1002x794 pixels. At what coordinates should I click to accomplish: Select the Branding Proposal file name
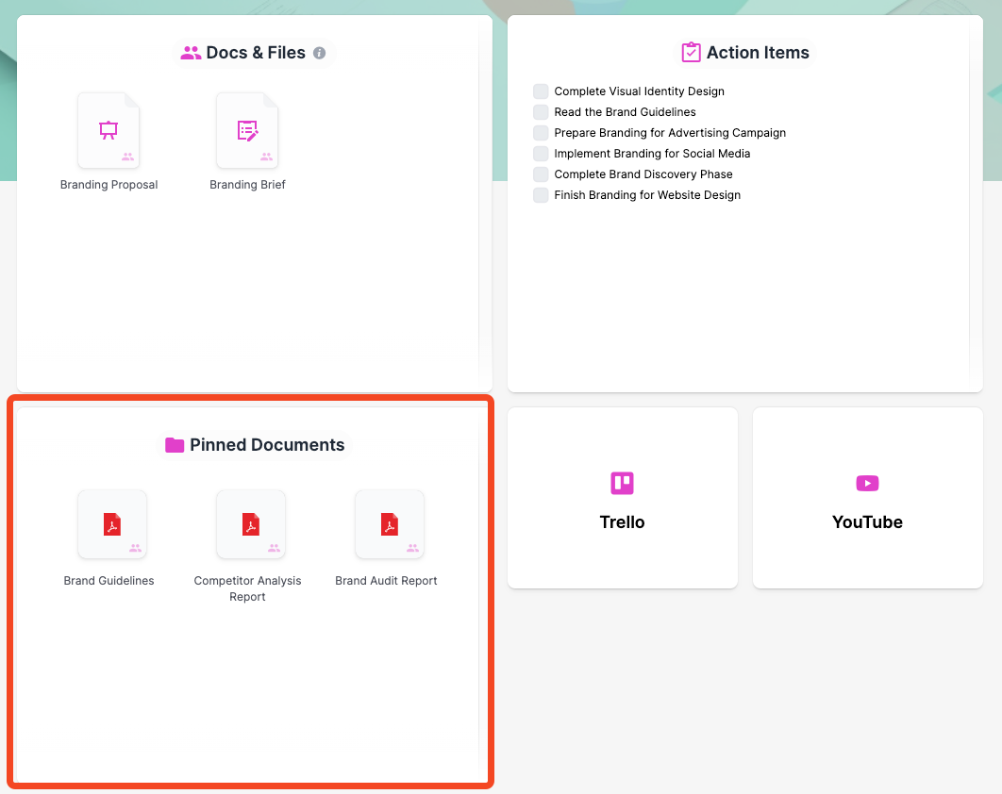[109, 185]
